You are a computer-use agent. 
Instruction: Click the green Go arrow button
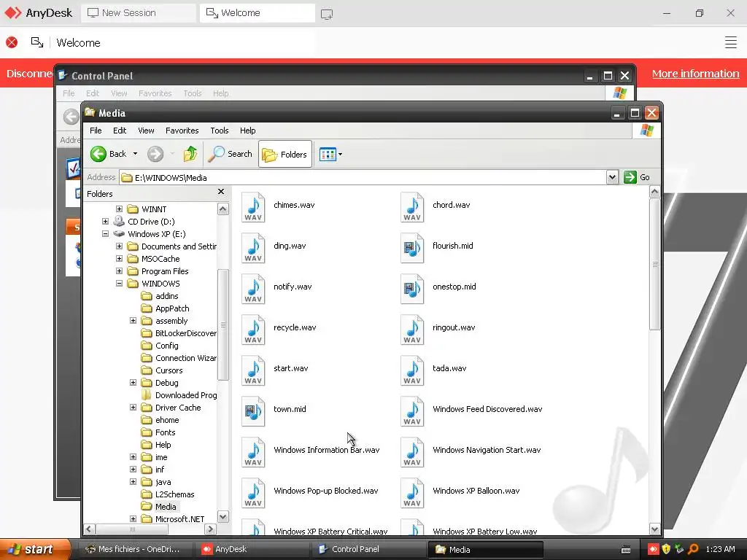pyautogui.click(x=630, y=177)
